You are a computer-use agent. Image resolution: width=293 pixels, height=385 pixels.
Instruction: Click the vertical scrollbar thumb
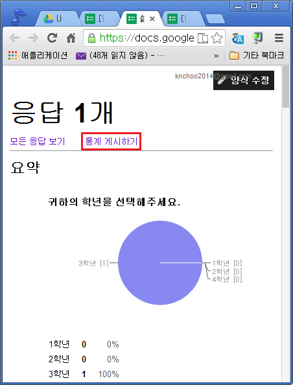[x=286, y=87]
